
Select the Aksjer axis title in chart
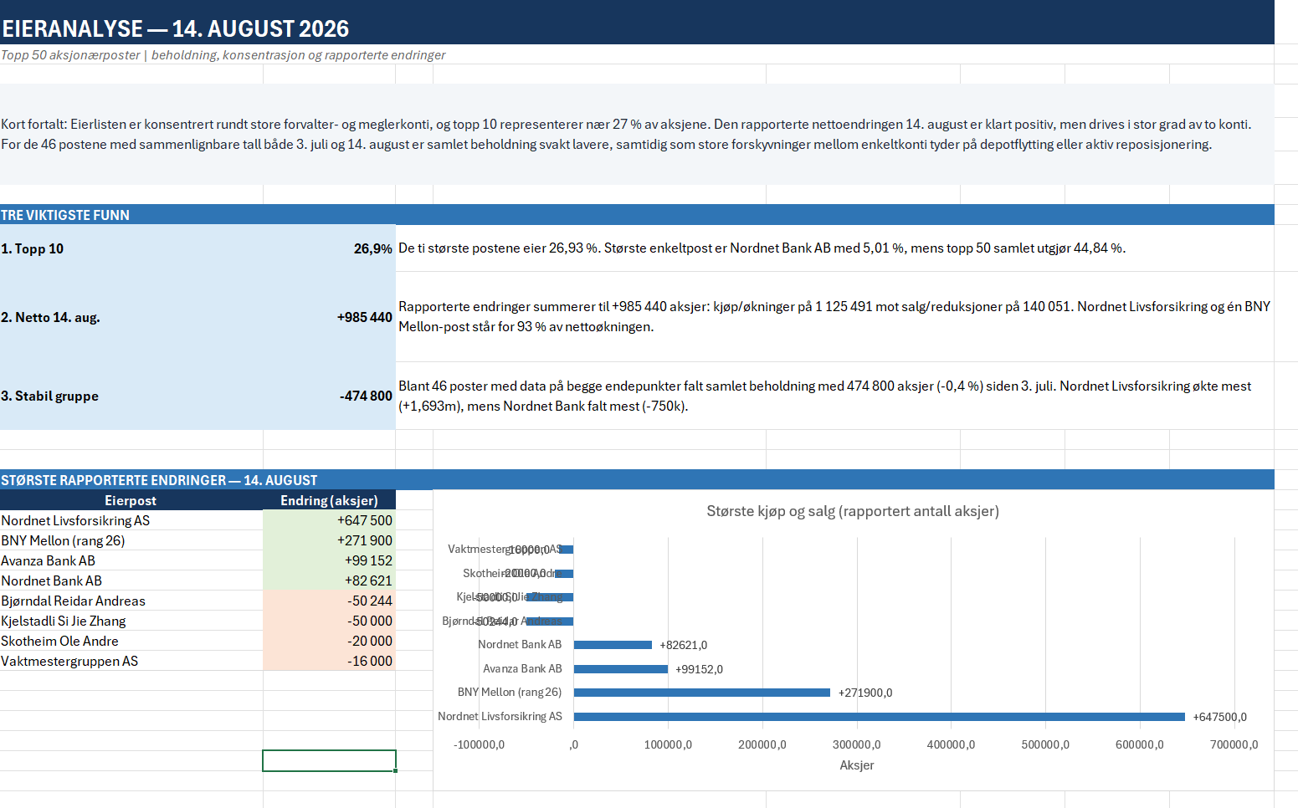[x=857, y=765]
